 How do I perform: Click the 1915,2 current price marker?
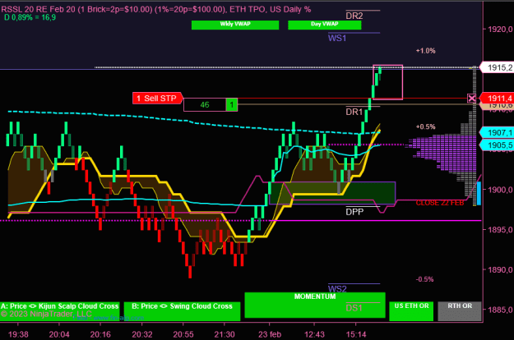[497, 67]
